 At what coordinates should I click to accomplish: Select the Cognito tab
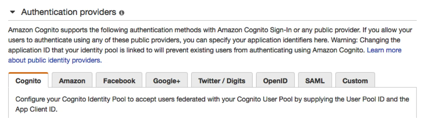28,81
